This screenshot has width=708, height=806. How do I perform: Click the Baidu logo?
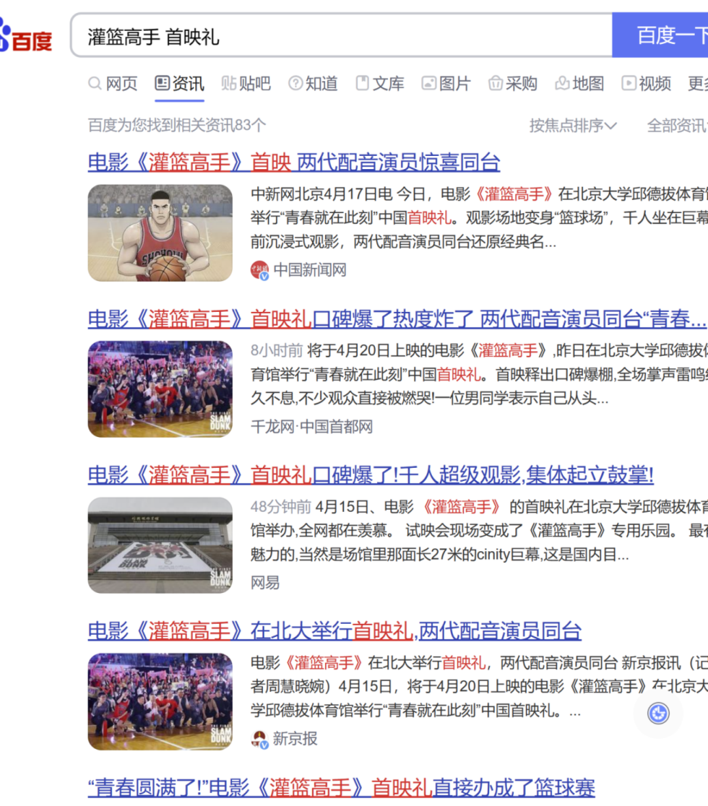click(25, 38)
